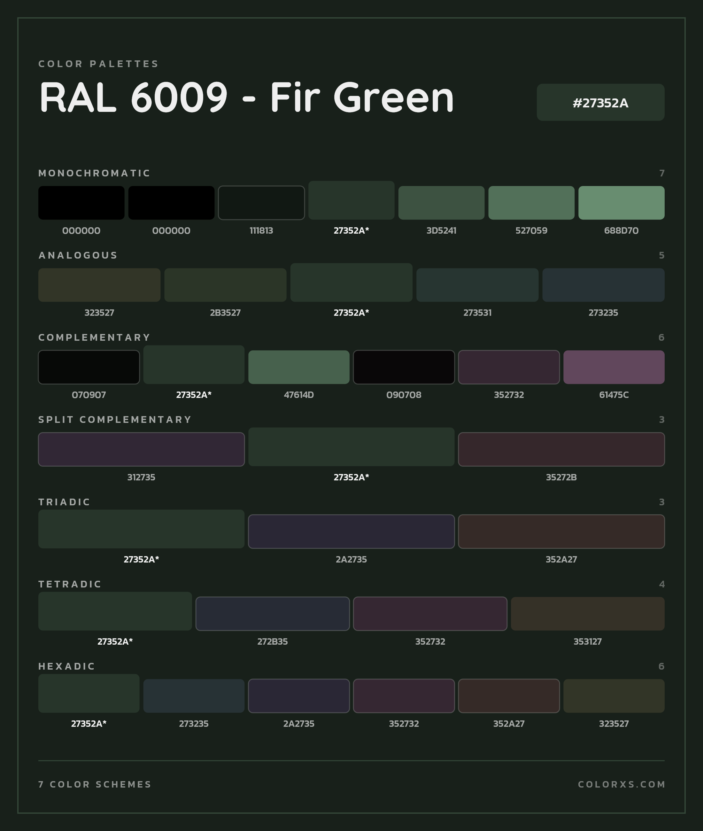703x831 pixels.
Task: Pick the 352A27 swatch in Triadic row
Action: pos(561,531)
